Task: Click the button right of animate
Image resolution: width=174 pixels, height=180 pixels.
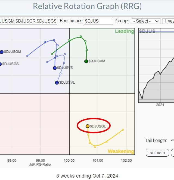Action: point(173,153)
